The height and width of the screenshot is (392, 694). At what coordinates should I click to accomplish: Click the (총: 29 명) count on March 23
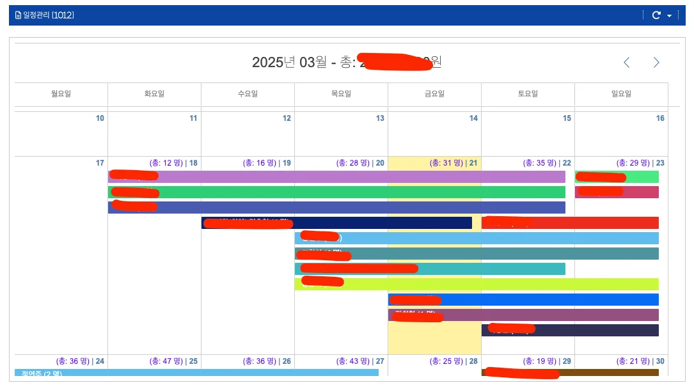pos(632,163)
